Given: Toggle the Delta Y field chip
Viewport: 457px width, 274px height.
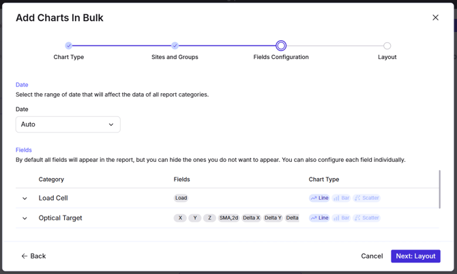Looking at the screenshot, I should pyautogui.click(x=273, y=218).
